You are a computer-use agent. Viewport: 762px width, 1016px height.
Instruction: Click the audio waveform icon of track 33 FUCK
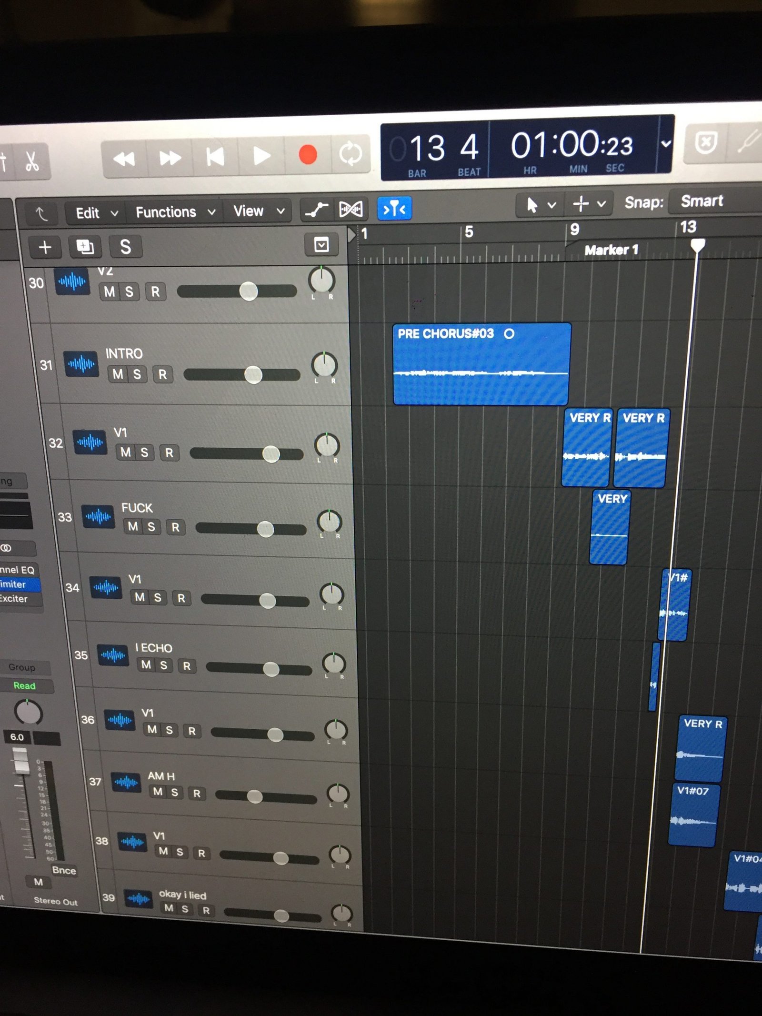pos(98,516)
